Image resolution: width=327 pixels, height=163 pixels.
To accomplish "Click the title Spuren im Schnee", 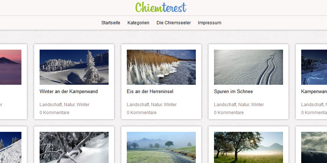I will coord(233,92).
